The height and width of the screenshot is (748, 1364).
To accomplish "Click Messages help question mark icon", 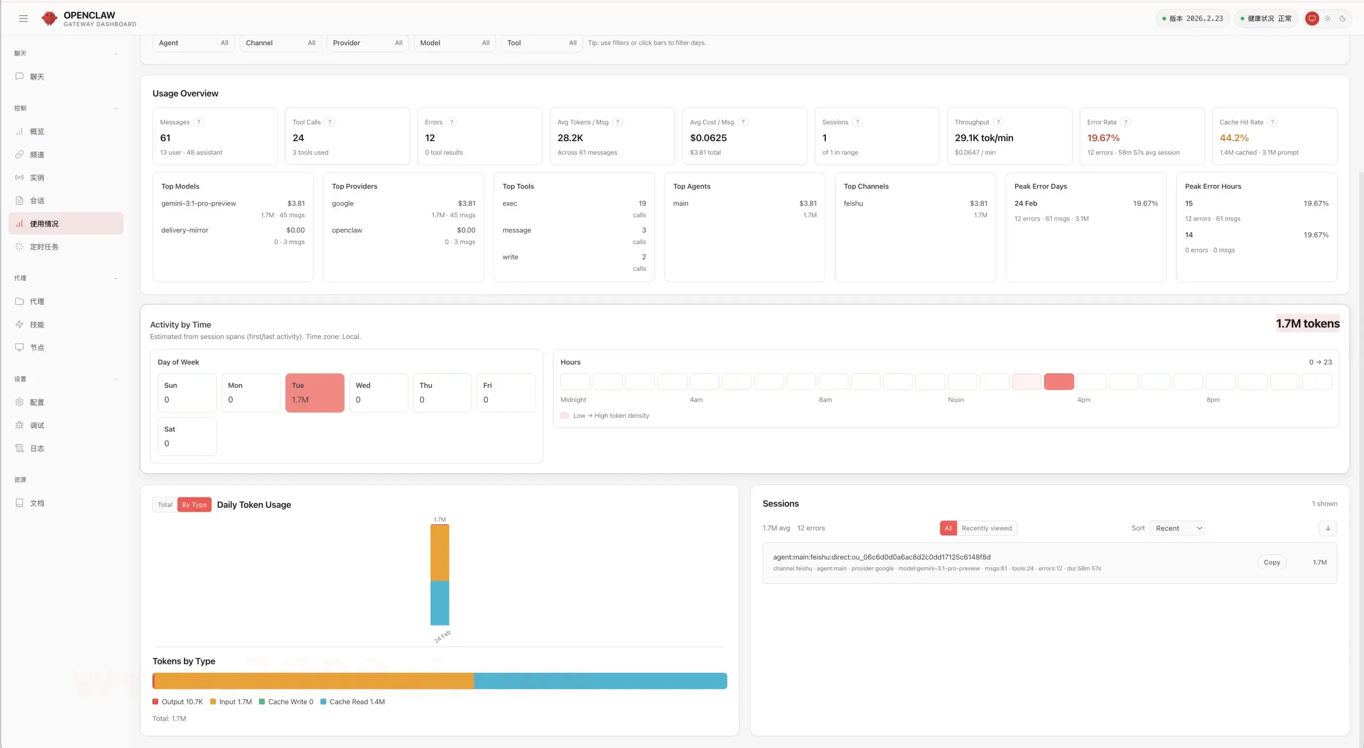I will coord(199,122).
